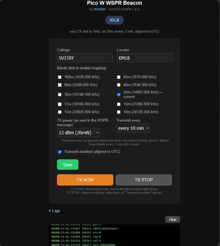
Task: Tick the 160m (1838.000 kHz) band checkbox
Action: tap(60, 77)
